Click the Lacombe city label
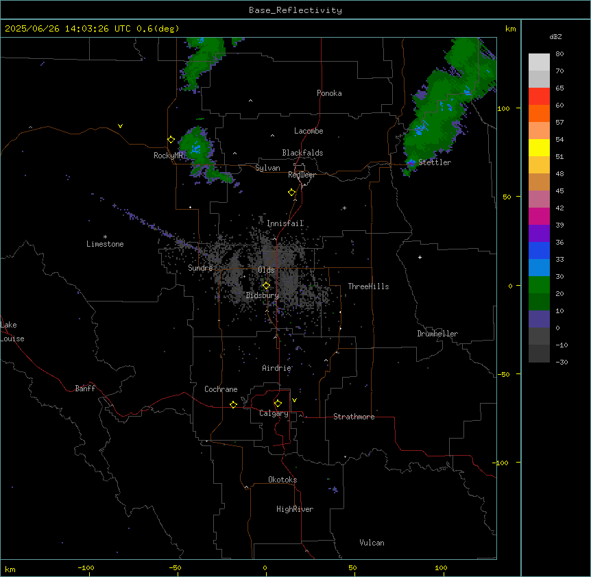Image resolution: width=591 pixels, height=577 pixels. point(309,131)
